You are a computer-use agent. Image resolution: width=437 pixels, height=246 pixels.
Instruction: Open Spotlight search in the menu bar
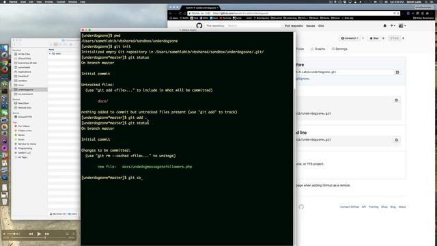click(426, 1)
